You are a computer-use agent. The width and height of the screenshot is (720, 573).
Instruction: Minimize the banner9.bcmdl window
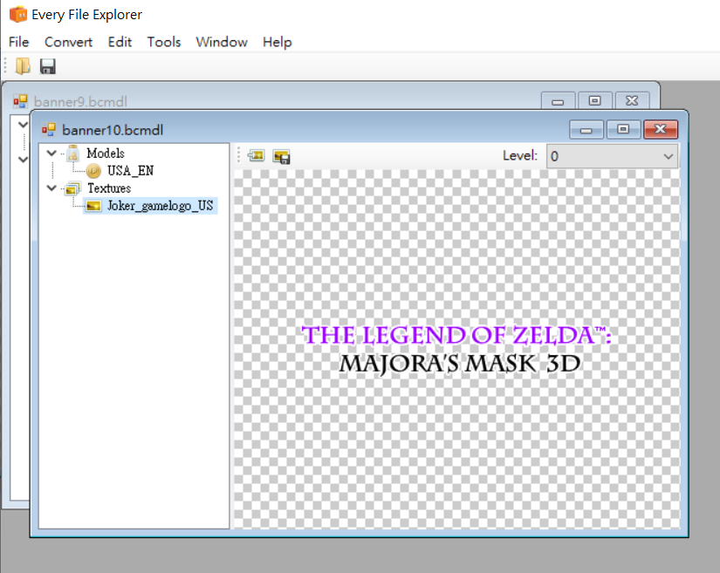pyautogui.click(x=558, y=101)
